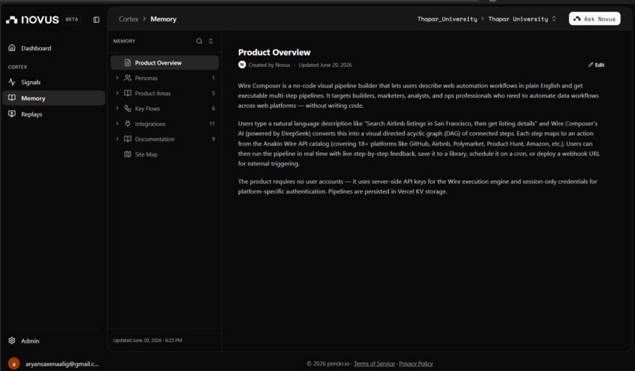
Task: Click the BETA badge
Action: coord(72,20)
